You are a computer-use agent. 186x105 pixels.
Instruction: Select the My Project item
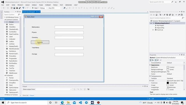coord(160,25)
